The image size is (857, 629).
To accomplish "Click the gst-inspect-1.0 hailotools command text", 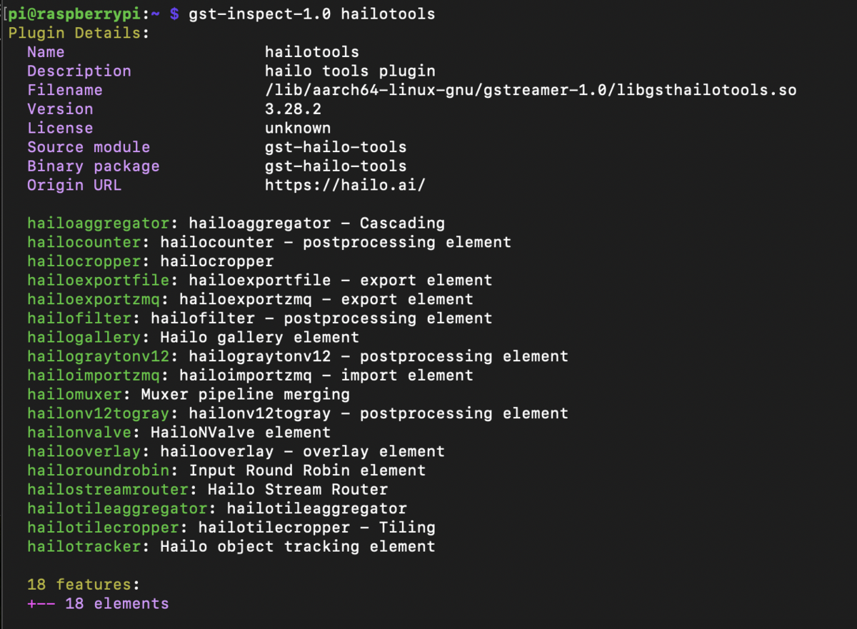I will 311,14.
